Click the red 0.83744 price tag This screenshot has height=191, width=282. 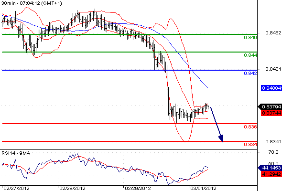pos(271,113)
